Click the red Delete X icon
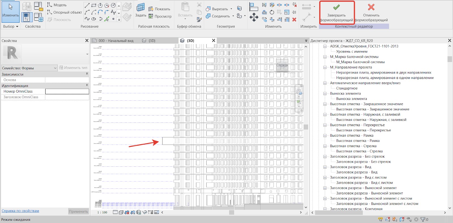The height and width of the screenshot is (223, 453). [x=294, y=20]
